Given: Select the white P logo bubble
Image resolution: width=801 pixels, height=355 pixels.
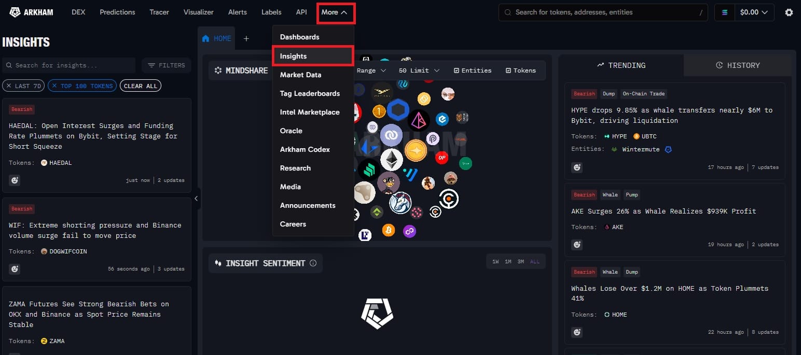Looking at the screenshot, I should 433,138.
